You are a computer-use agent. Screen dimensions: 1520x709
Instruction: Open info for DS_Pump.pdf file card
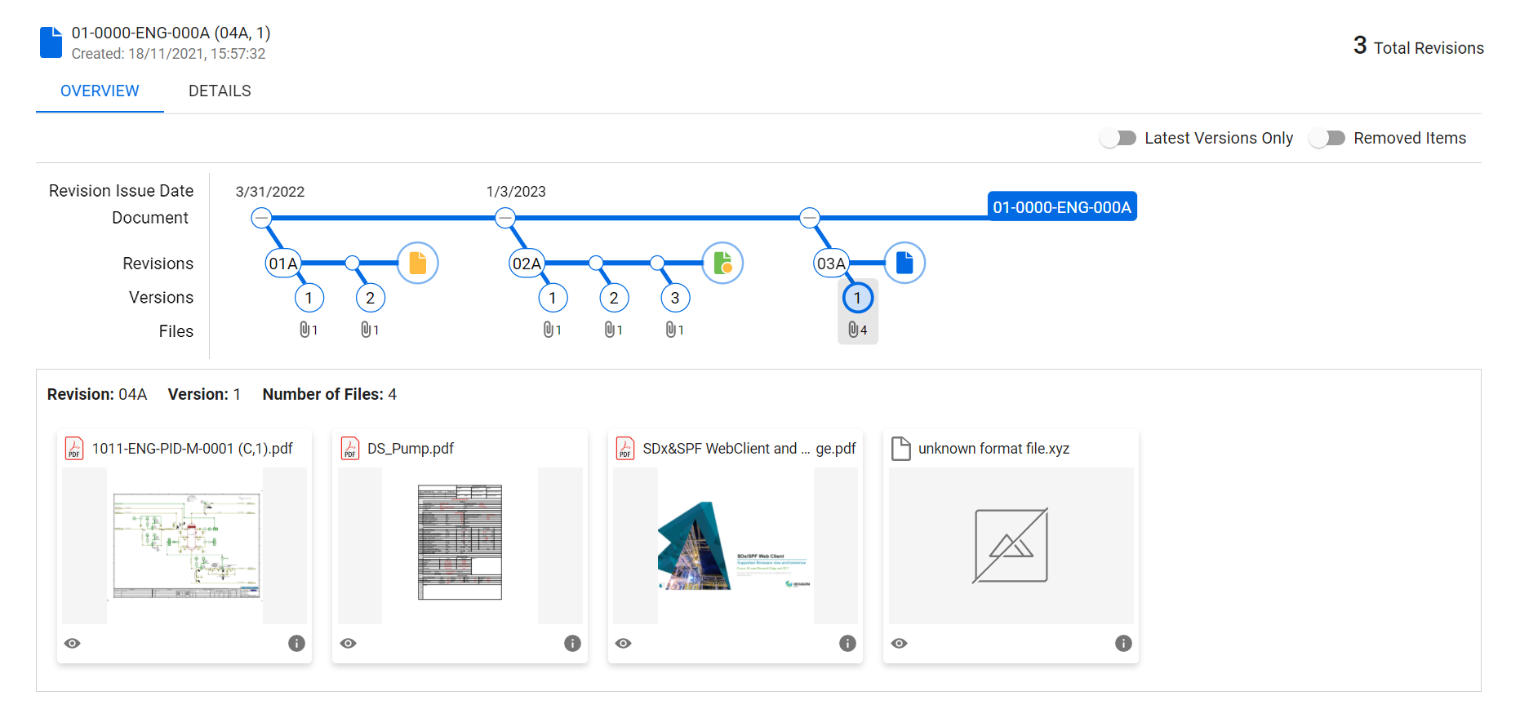pyautogui.click(x=572, y=643)
